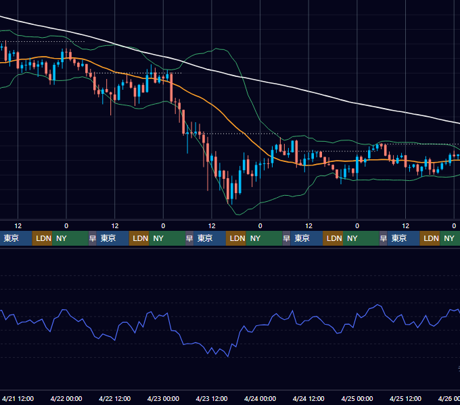Click the 4/23 00:00 date label
Screen dimensions: 460x405
pyautogui.click(x=163, y=398)
